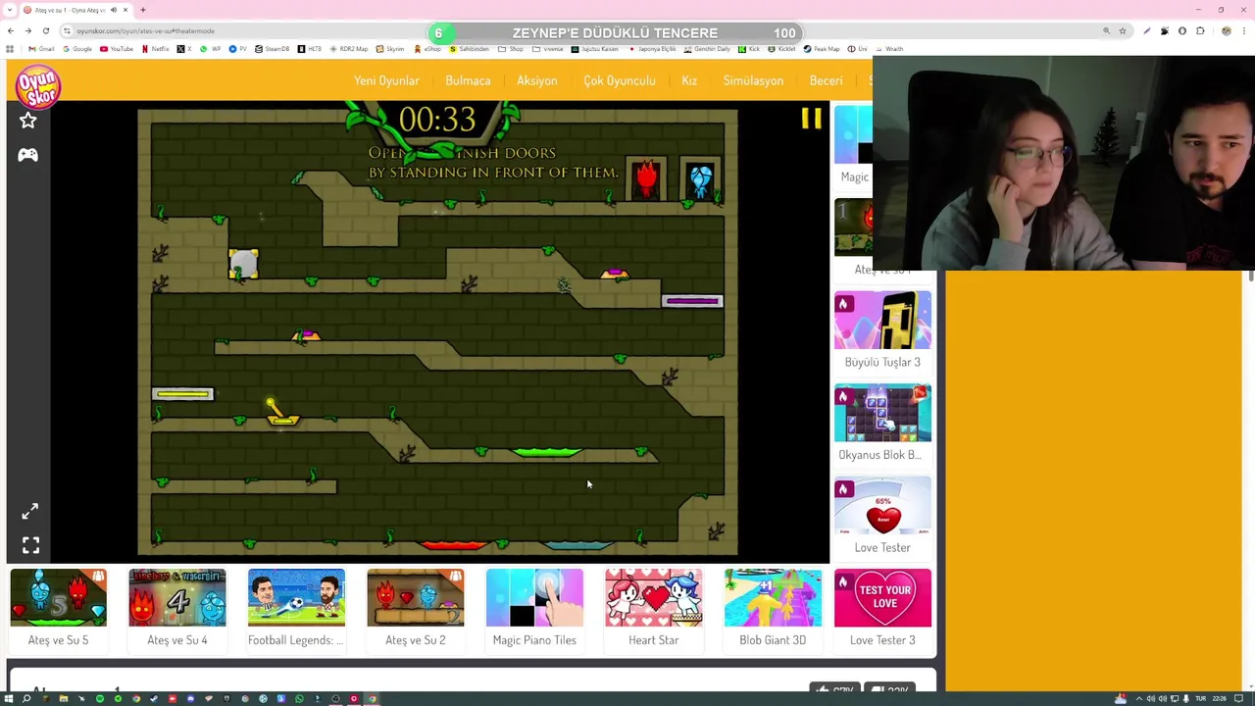Screen dimensions: 1255x706
Task: Reload the page with refresh icon
Action: point(45,30)
